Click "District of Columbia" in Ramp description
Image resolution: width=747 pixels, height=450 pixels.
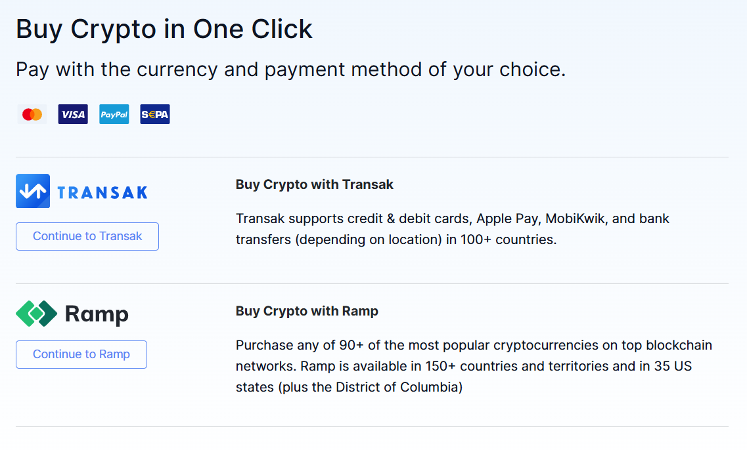pos(399,387)
